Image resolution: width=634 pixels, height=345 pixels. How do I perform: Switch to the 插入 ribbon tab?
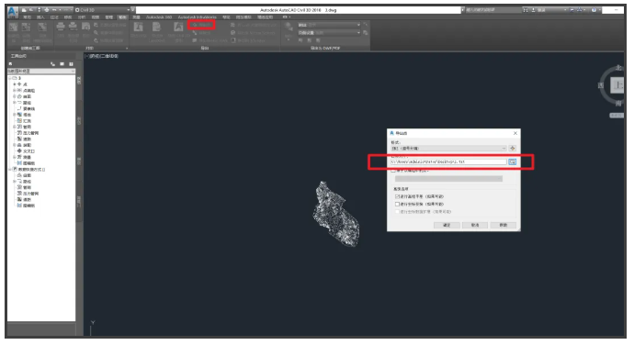(40, 17)
